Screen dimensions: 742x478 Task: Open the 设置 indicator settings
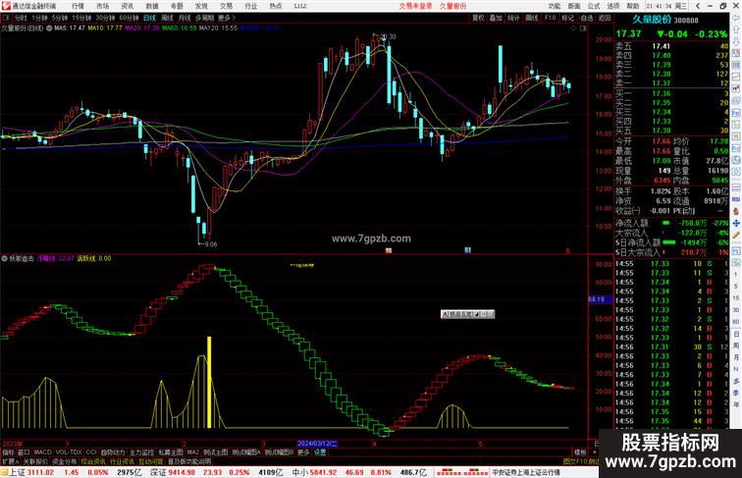click(x=320, y=452)
